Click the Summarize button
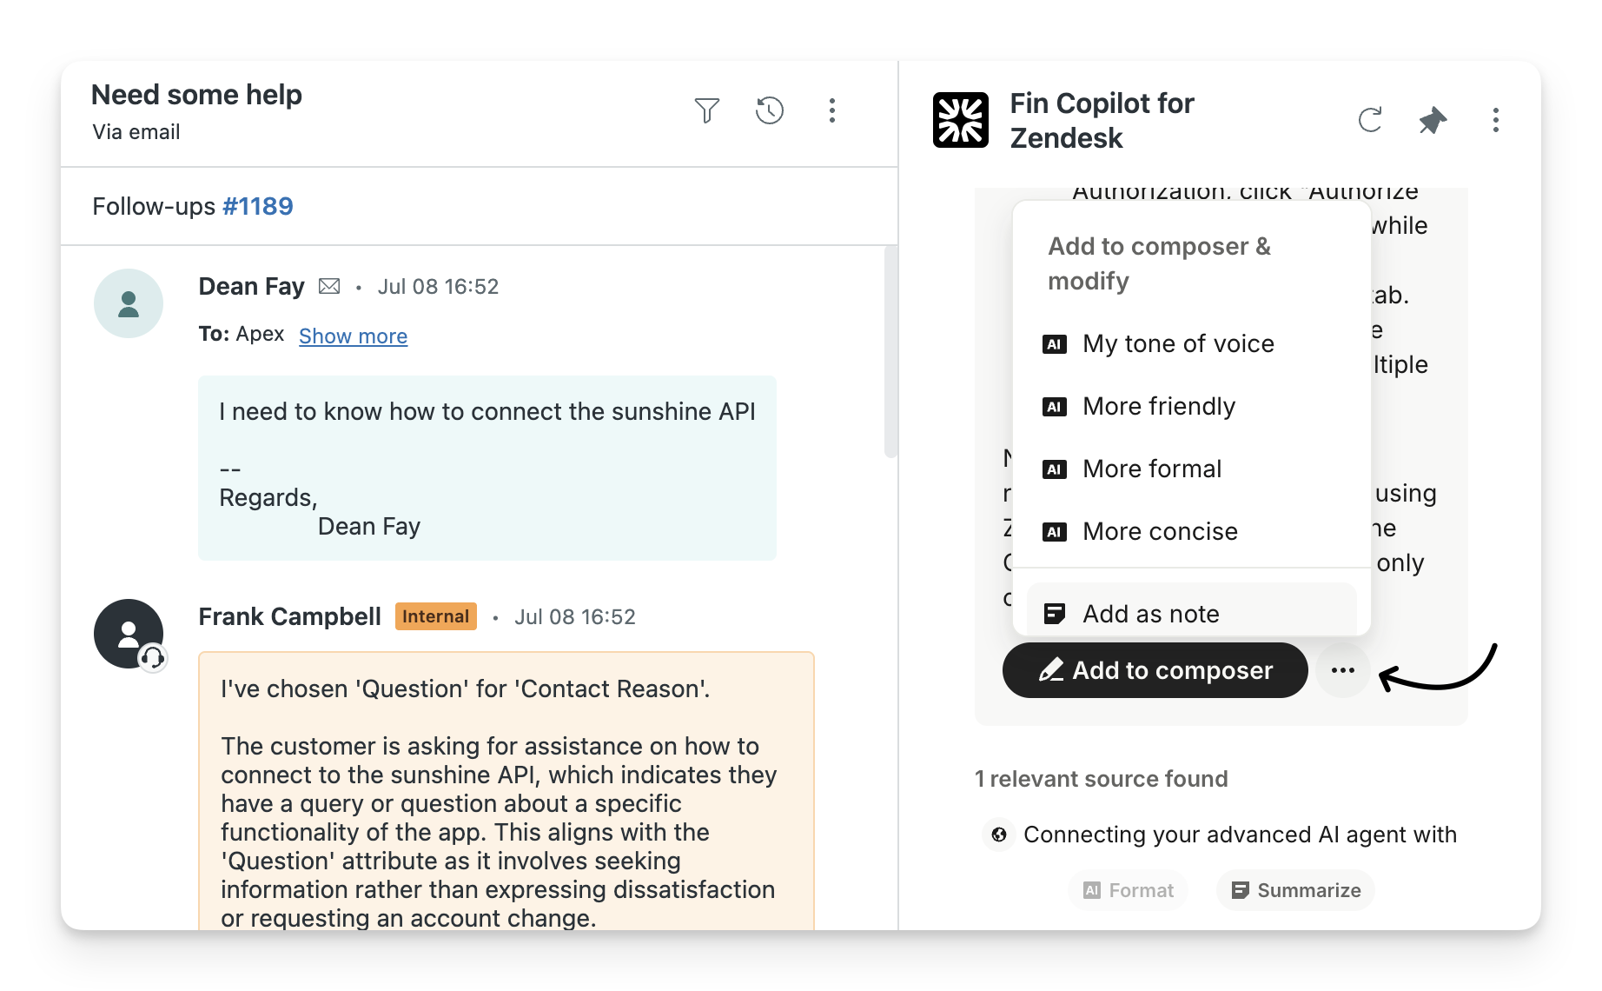Viewport: 1602px width, 991px height. tap(1296, 890)
